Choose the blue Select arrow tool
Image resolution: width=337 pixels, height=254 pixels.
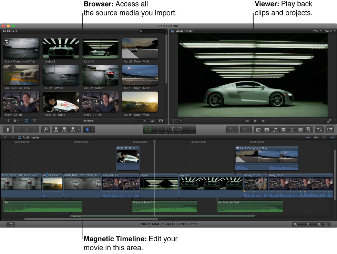(x=88, y=130)
